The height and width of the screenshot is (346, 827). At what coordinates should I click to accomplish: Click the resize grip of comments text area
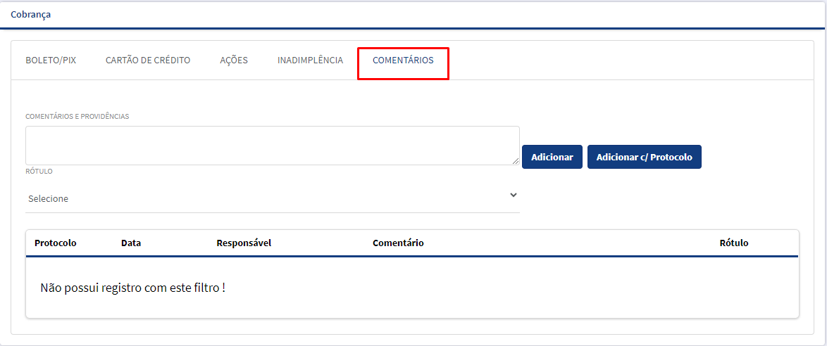click(516, 161)
